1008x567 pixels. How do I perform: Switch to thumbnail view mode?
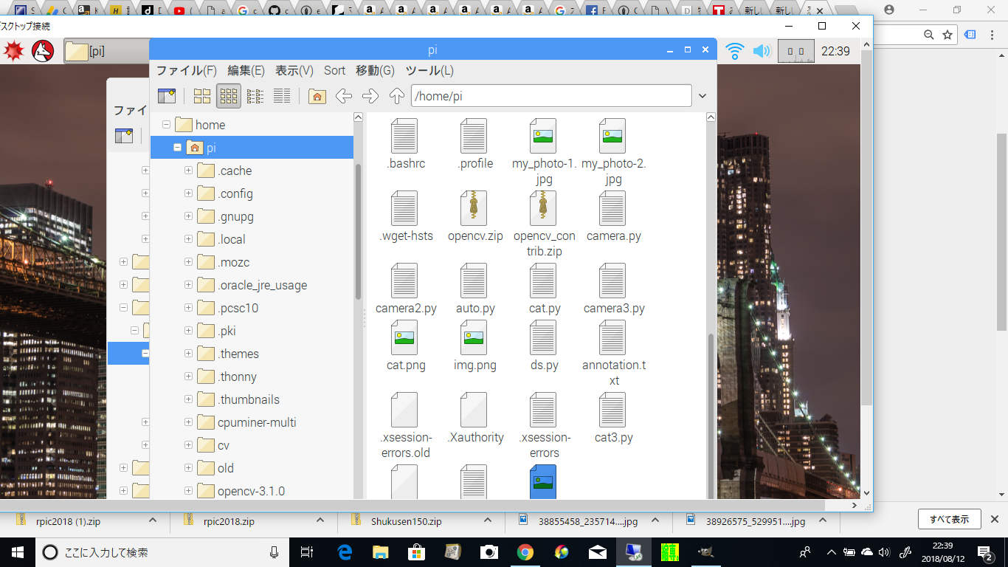[229, 96]
